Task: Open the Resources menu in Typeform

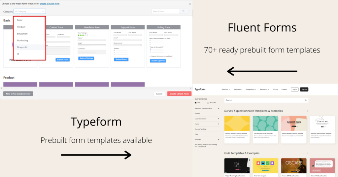Action: click(264, 89)
